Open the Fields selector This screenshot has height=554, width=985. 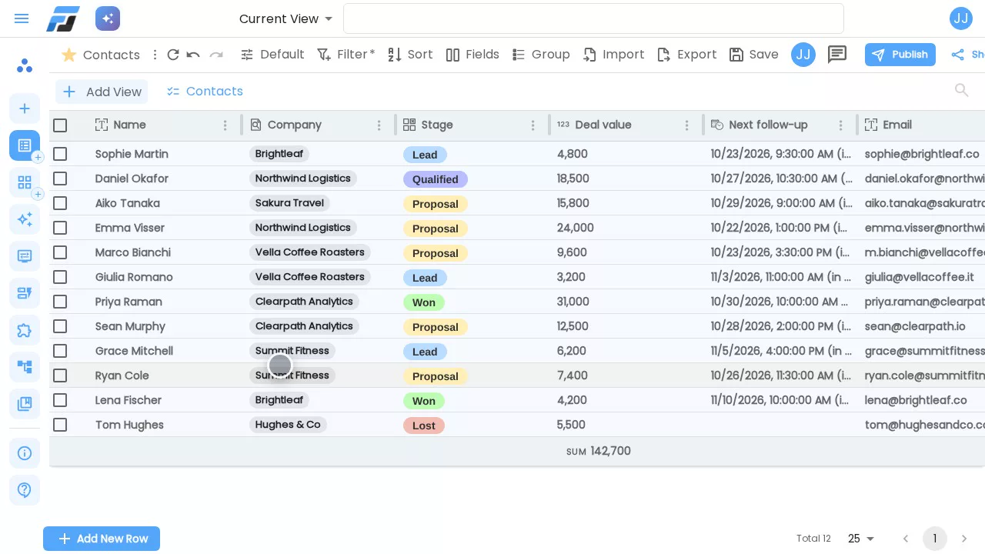coord(472,55)
